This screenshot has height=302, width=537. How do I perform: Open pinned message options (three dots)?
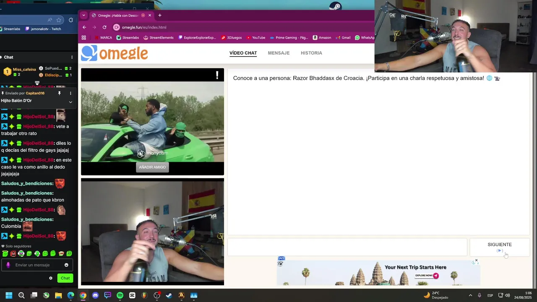(70, 93)
